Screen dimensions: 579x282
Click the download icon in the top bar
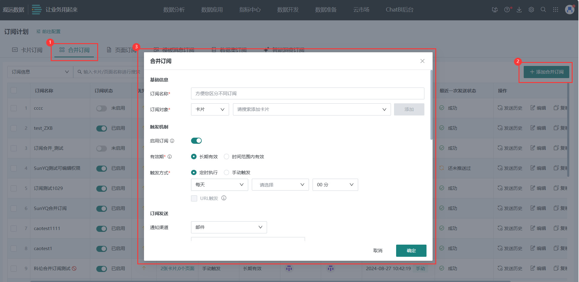point(519,9)
